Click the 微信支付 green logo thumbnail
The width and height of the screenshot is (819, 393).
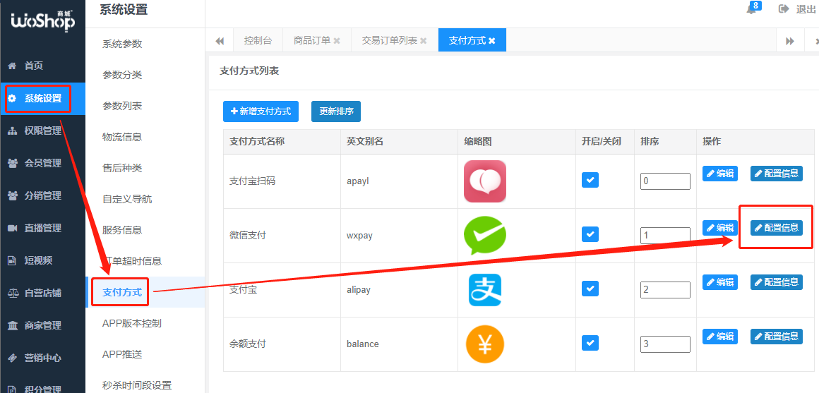click(x=485, y=236)
